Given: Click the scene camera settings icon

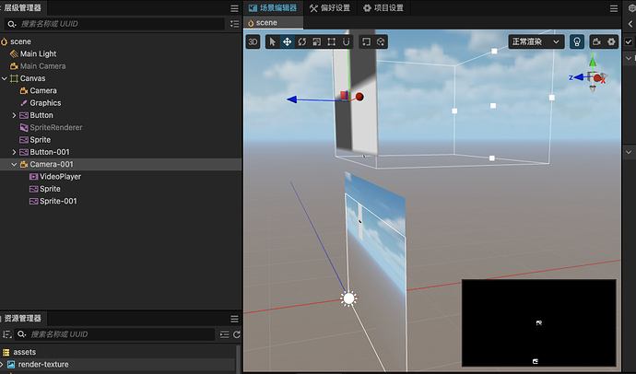Looking at the screenshot, I should (596, 41).
